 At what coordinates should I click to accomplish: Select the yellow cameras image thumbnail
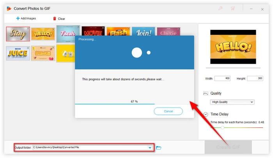(66, 54)
